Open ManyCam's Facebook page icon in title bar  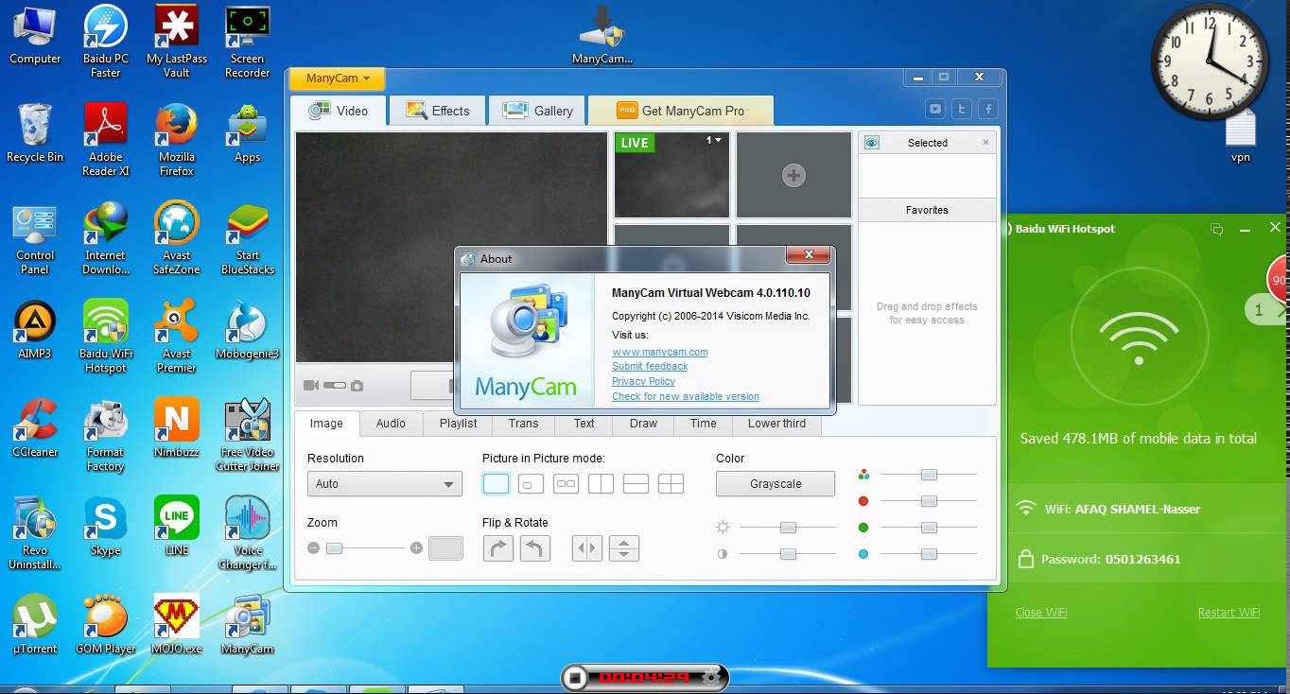pyautogui.click(x=987, y=109)
